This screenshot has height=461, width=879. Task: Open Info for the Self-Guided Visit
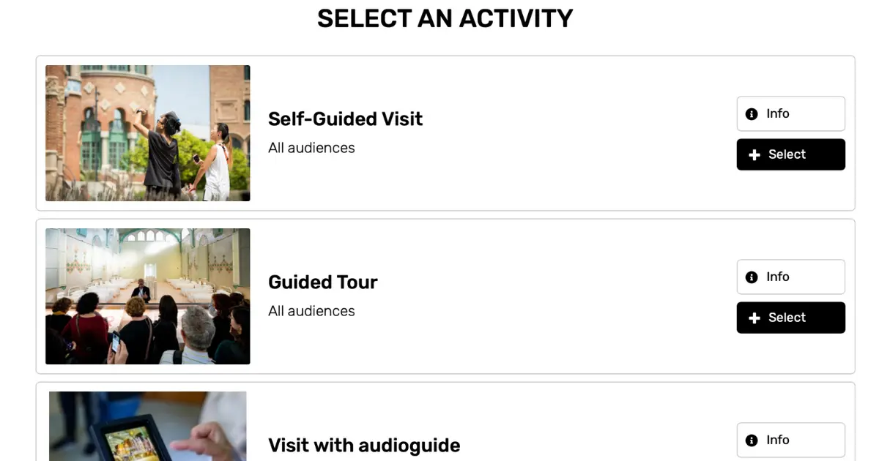[x=791, y=114]
